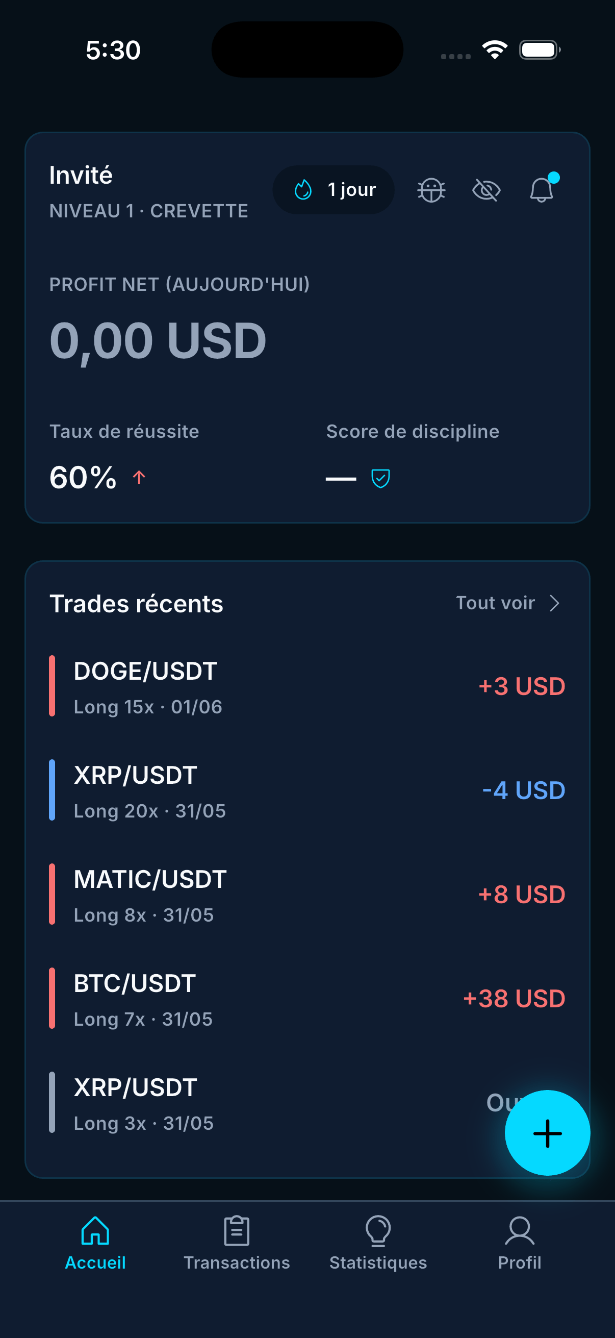Add a new trade with the plus button

click(547, 1133)
